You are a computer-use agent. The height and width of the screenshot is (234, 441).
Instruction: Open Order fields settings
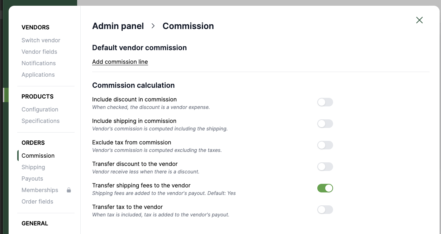click(x=37, y=201)
